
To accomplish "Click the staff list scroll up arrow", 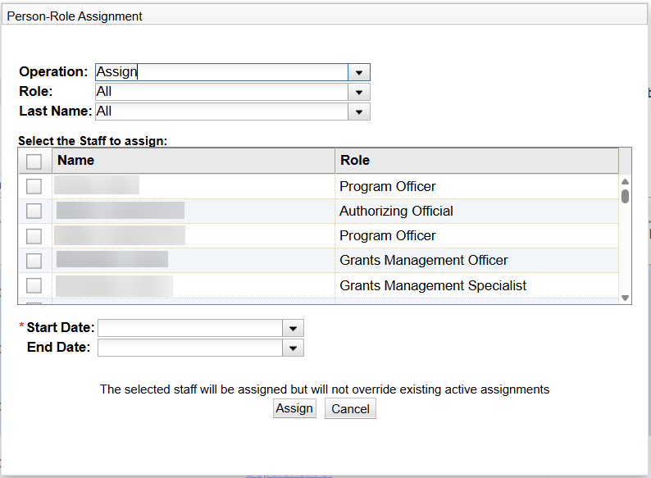I will point(625,181).
